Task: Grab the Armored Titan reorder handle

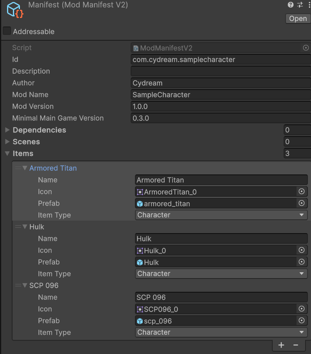Action: tap(18, 168)
